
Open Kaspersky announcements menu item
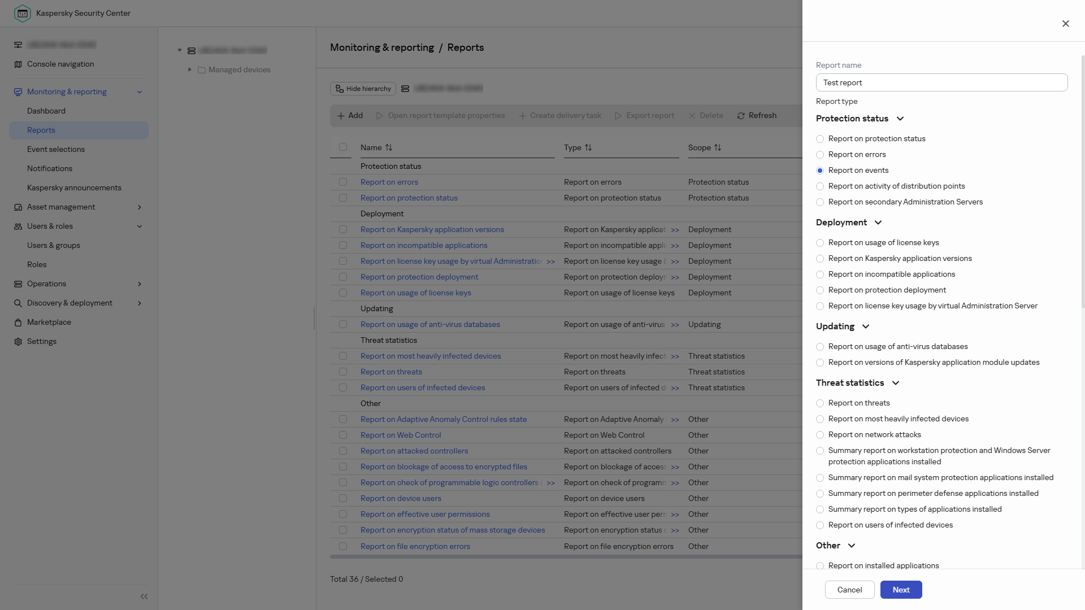[74, 188]
